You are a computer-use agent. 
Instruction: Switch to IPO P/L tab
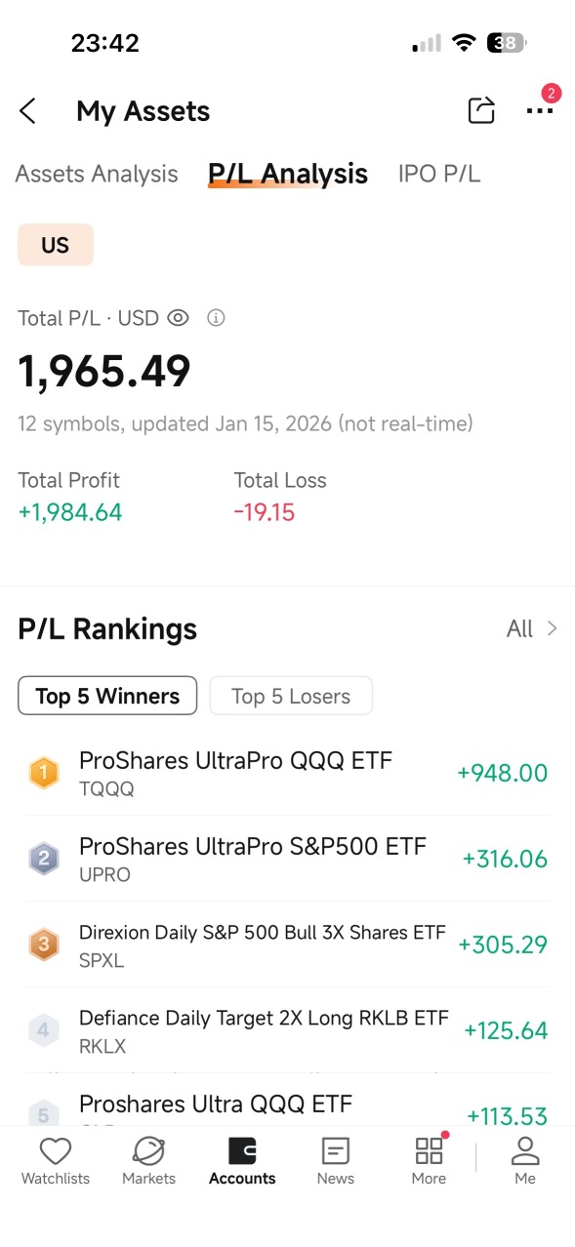point(439,174)
